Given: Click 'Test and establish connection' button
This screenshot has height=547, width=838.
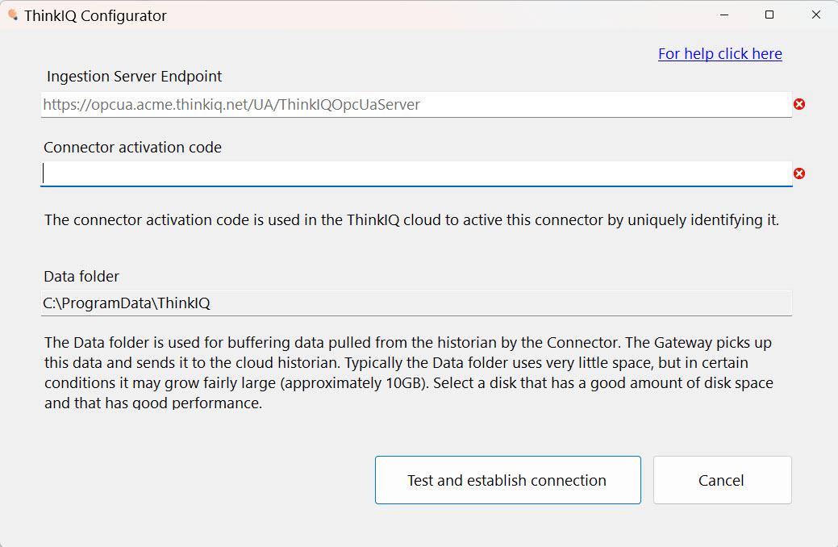Looking at the screenshot, I should coord(507,479).
